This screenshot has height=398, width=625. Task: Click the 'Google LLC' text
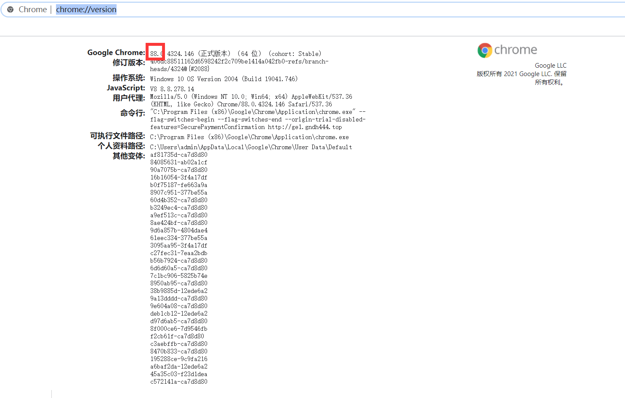551,66
